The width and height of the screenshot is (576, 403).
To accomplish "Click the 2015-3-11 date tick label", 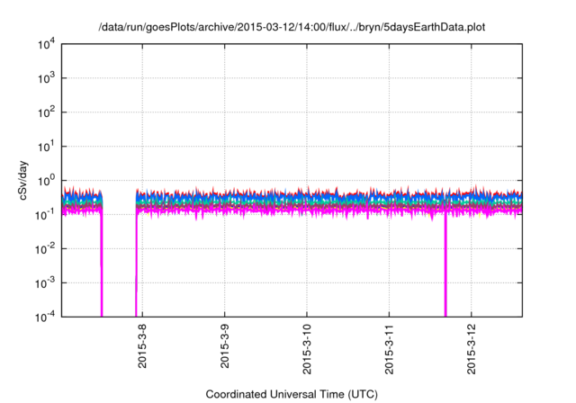I will [x=389, y=349].
